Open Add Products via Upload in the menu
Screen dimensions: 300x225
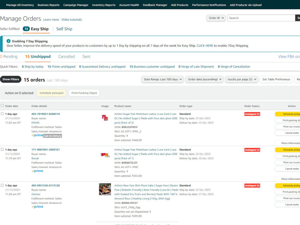[x=246, y=5]
